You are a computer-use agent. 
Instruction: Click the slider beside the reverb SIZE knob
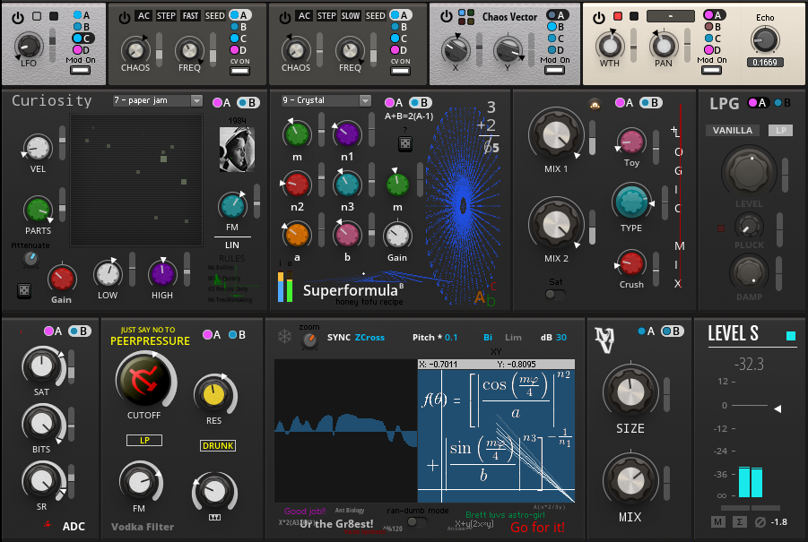[x=666, y=394]
